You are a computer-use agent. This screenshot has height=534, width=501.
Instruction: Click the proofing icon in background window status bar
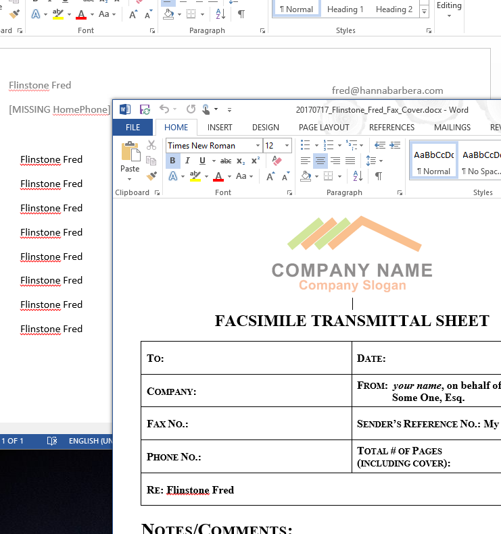pos(52,441)
